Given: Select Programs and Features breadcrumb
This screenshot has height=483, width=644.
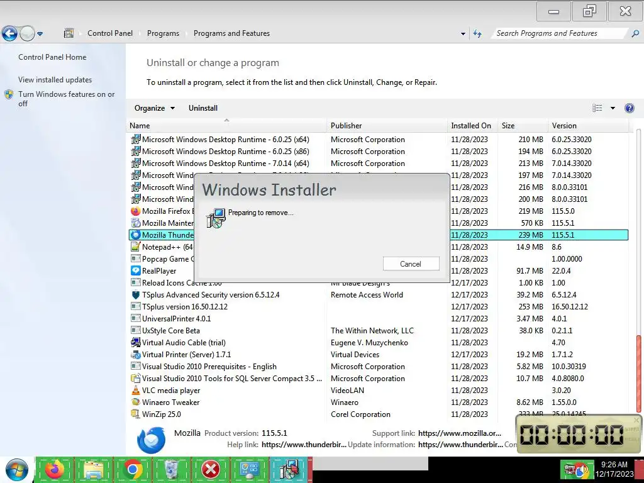Looking at the screenshot, I should (x=231, y=33).
